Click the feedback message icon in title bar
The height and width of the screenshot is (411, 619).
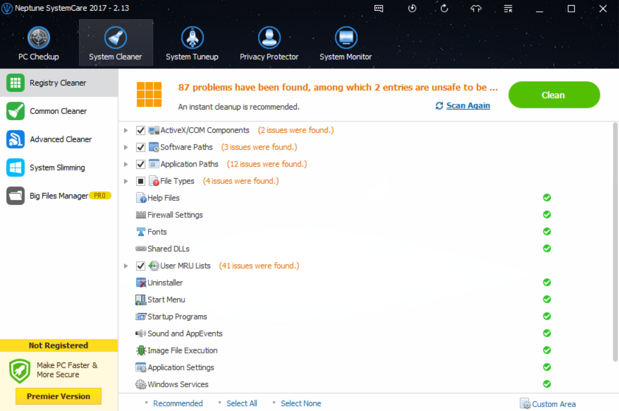[379, 8]
